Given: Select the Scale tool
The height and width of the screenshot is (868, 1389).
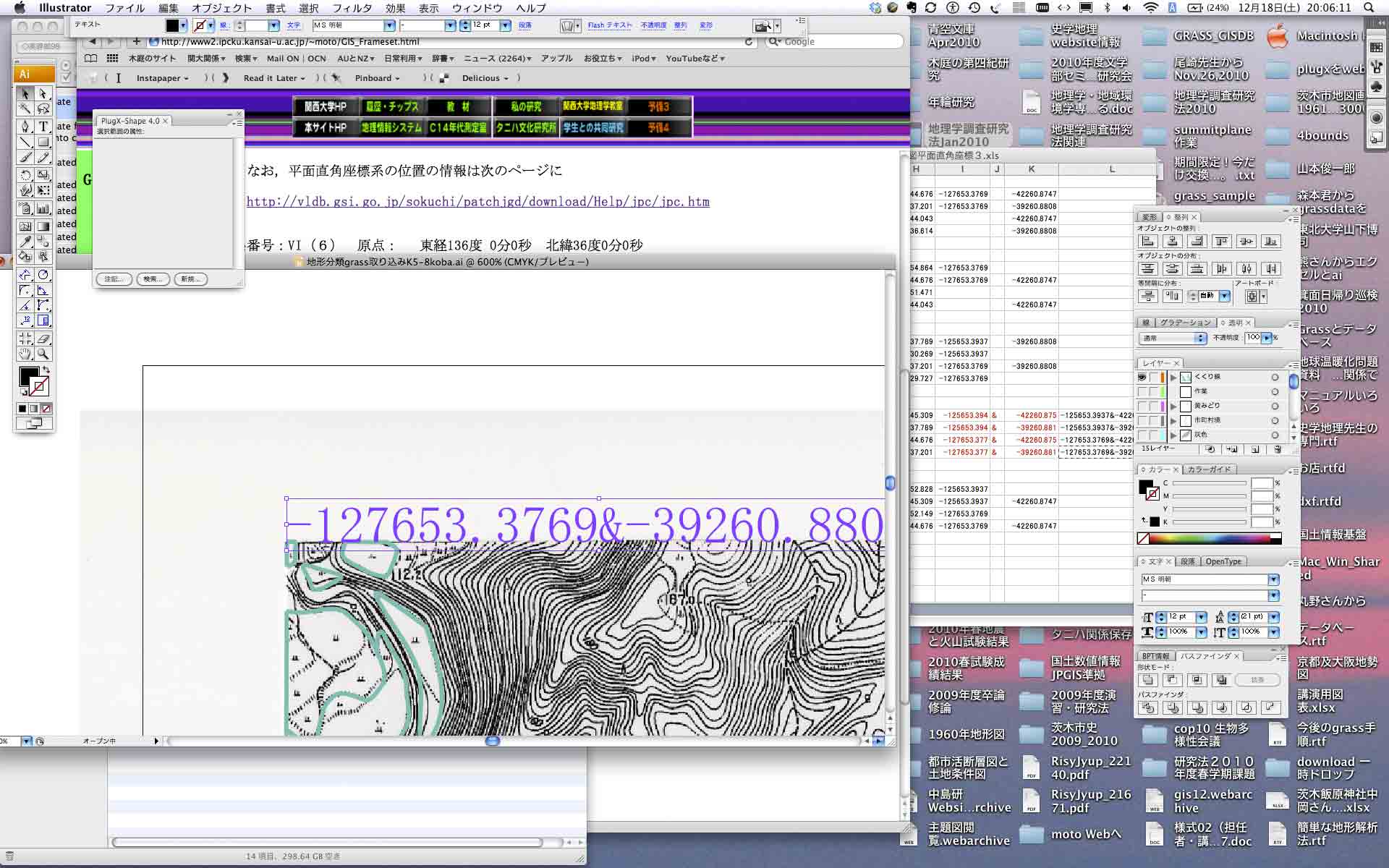Looking at the screenshot, I should (43, 174).
